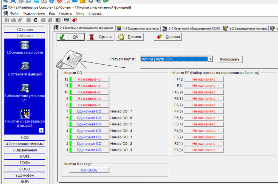Image resolution: width=278 pixels, height=184 pixels.
Task: Click the toolbar icon left of help icon
Action: pos(66,20)
